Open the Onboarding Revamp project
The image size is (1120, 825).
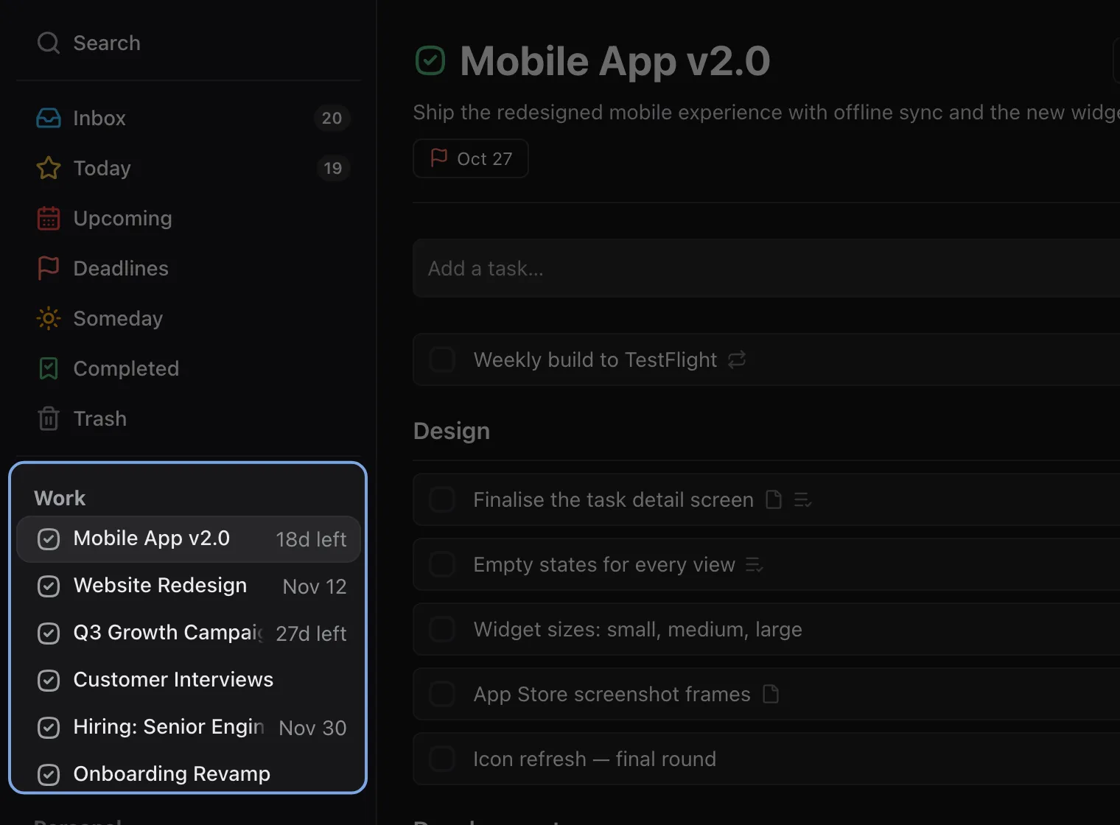pyautogui.click(x=189, y=775)
